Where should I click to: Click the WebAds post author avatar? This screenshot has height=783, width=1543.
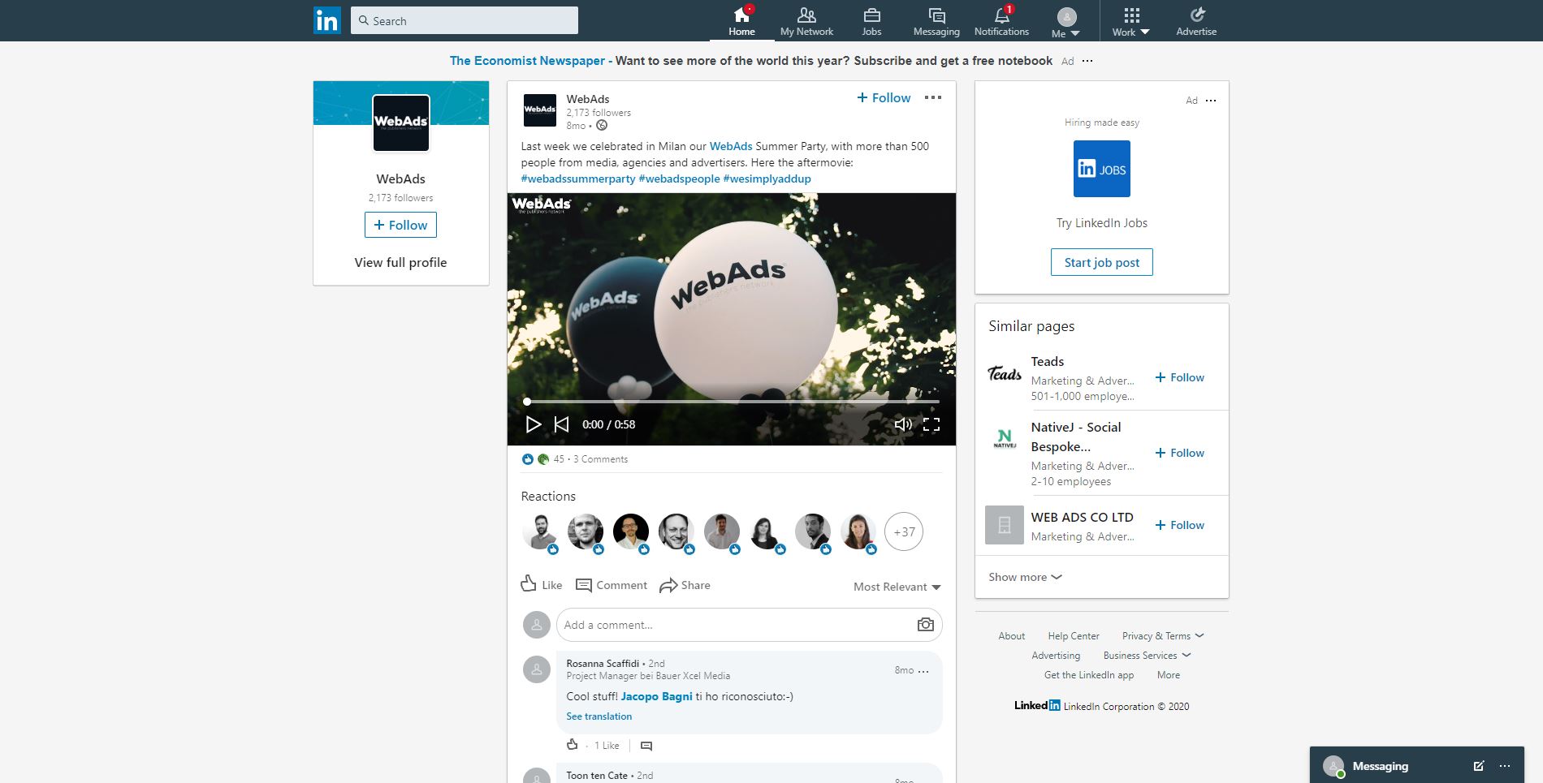(x=540, y=110)
